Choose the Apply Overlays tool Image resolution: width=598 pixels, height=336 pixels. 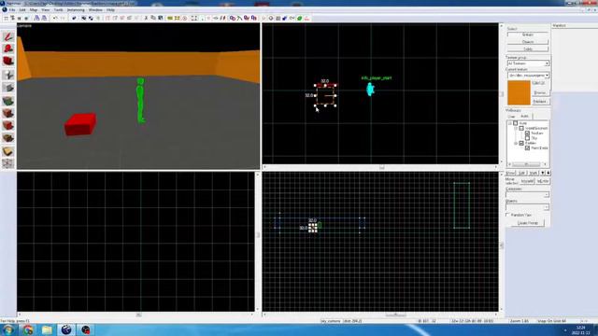coord(8,138)
